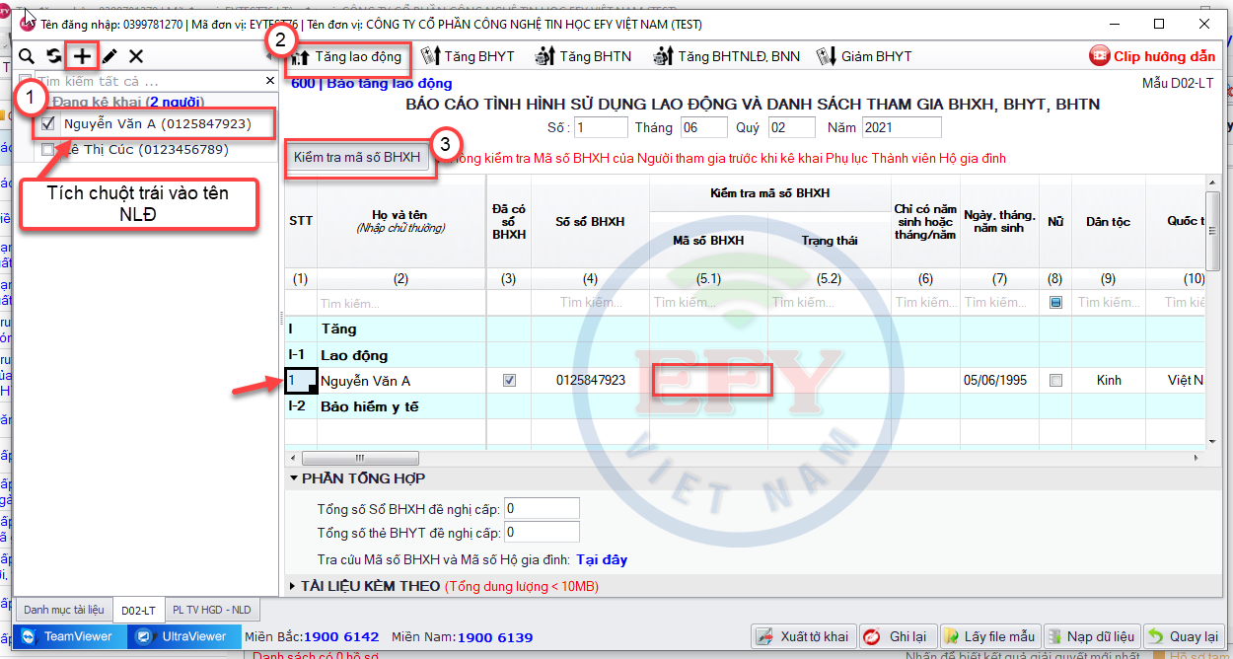1233x659 pixels.
Task: Click the table scrollbar left arrow
Action: [x=292, y=458]
